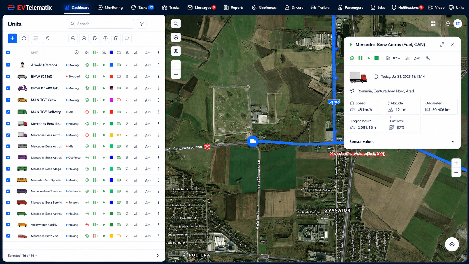The image size is (469, 264).
Task: Click the recenter location target button on map
Action: coord(452,244)
